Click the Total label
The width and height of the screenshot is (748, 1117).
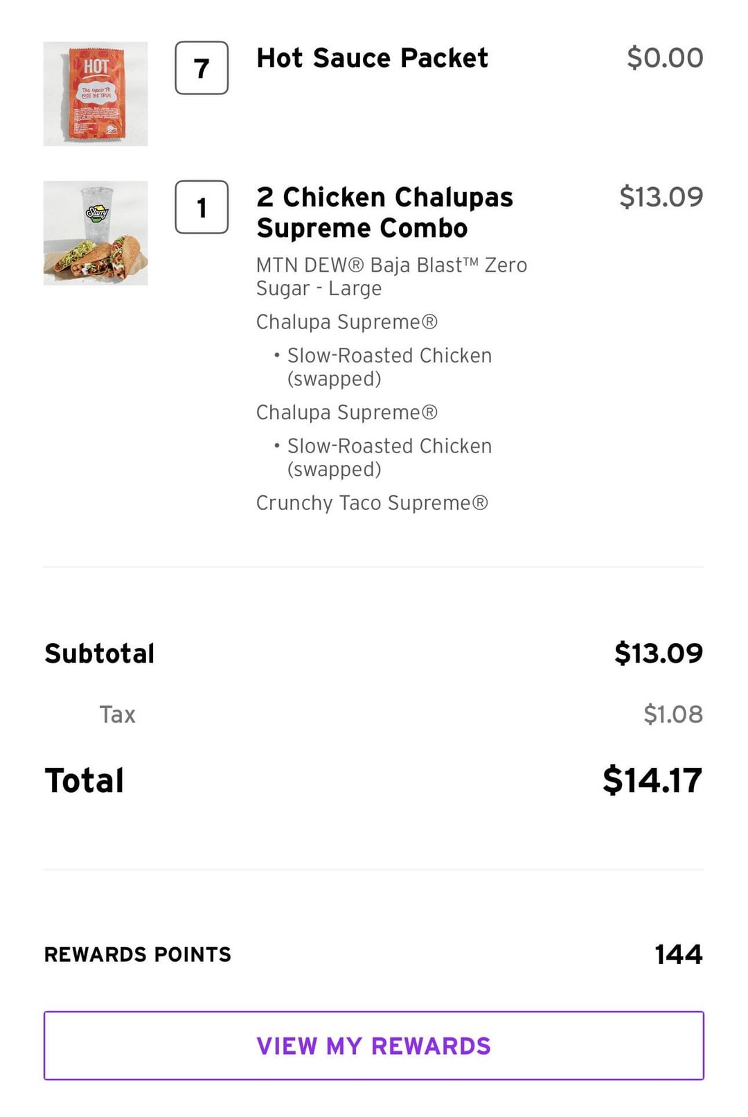[x=84, y=780]
